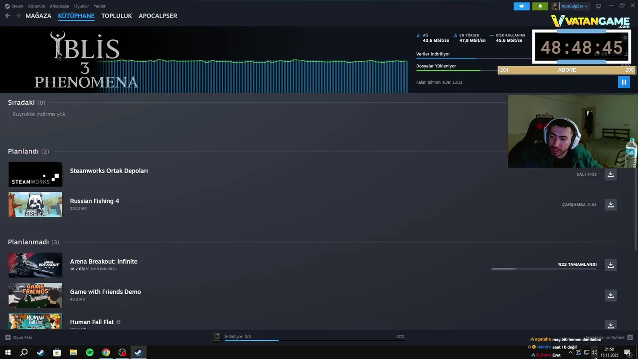
Task: Click the Game with Friends thumbnail
Action: tap(35, 295)
